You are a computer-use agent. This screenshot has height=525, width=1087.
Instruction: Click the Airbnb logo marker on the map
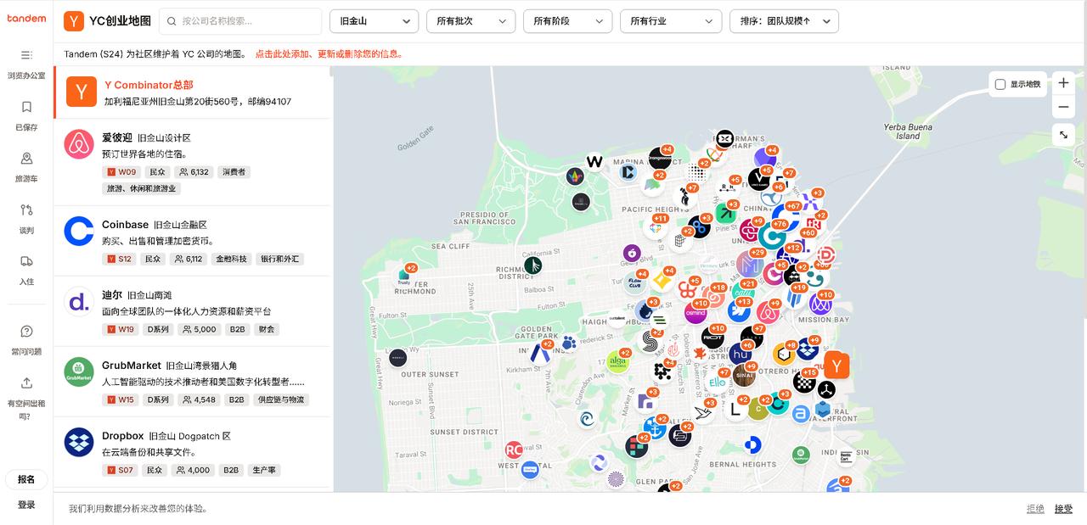[768, 313]
